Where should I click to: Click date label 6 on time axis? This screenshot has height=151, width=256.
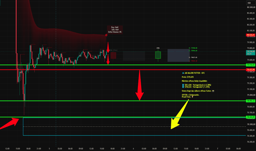[133, 149]
